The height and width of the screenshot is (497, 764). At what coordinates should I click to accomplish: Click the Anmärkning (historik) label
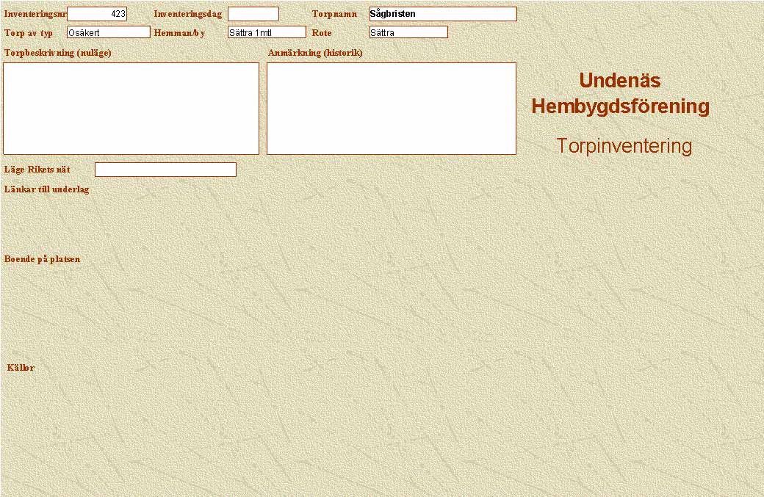(315, 53)
